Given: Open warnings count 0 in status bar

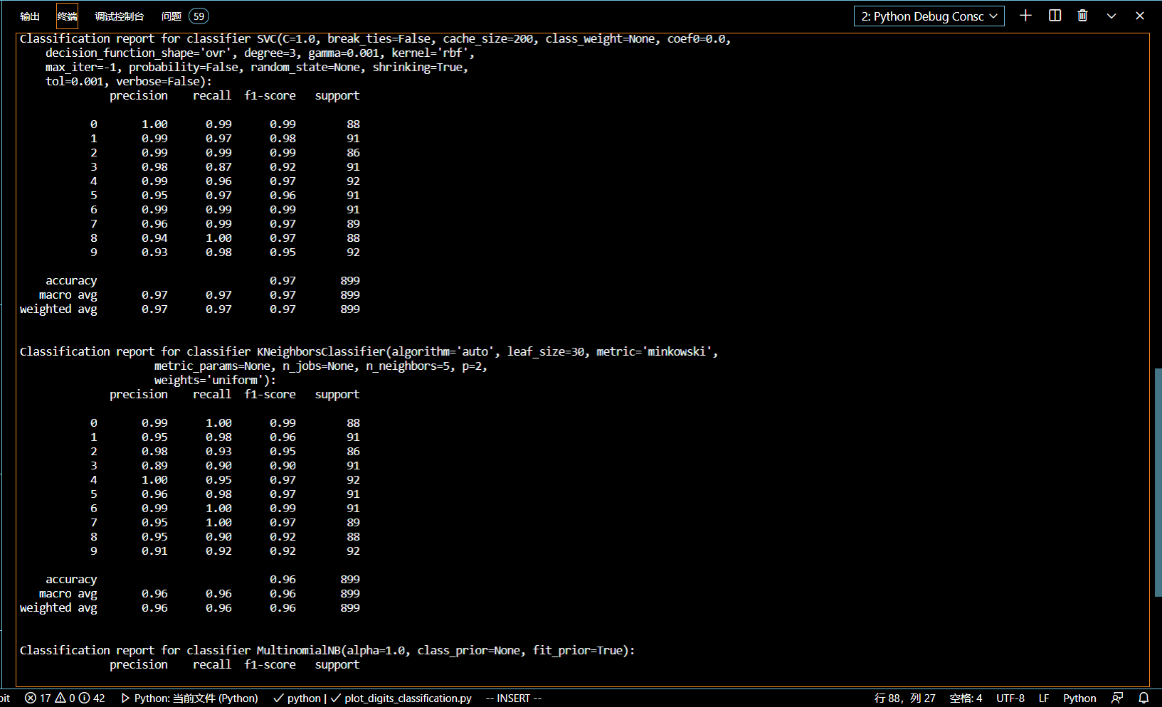Looking at the screenshot, I should click(x=65, y=698).
